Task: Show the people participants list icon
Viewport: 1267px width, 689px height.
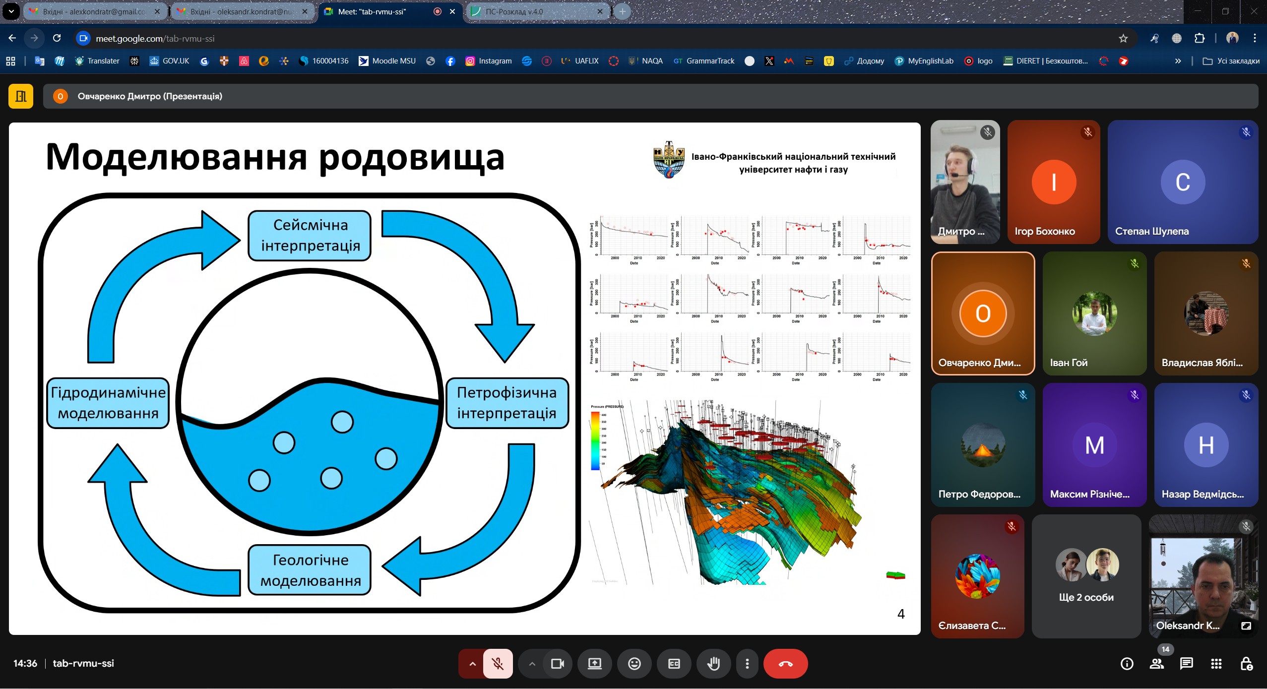Action: click(x=1156, y=664)
